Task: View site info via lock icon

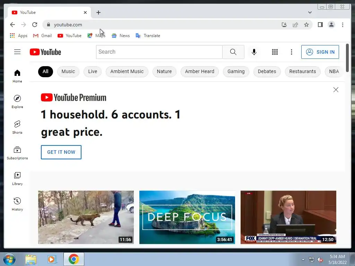Action: click(x=48, y=25)
